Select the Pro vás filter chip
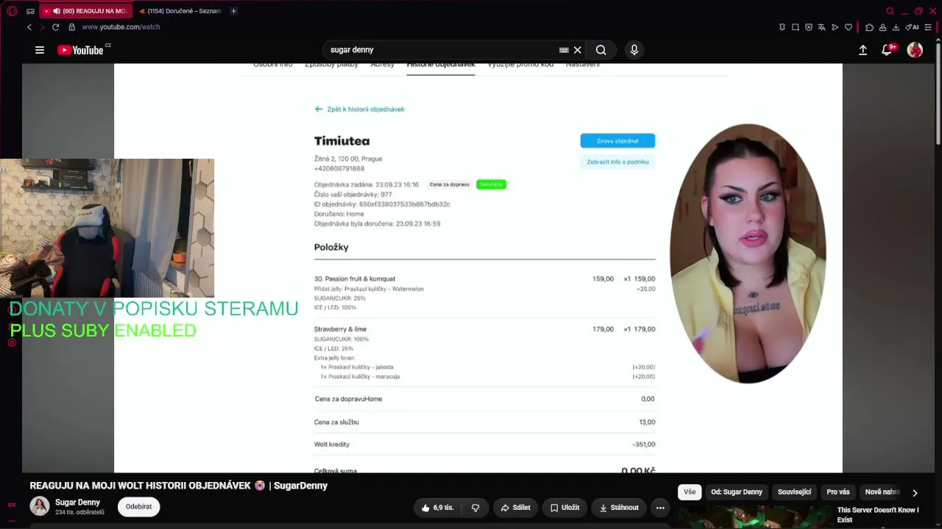942x529 pixels. click(x=838, y=492)
